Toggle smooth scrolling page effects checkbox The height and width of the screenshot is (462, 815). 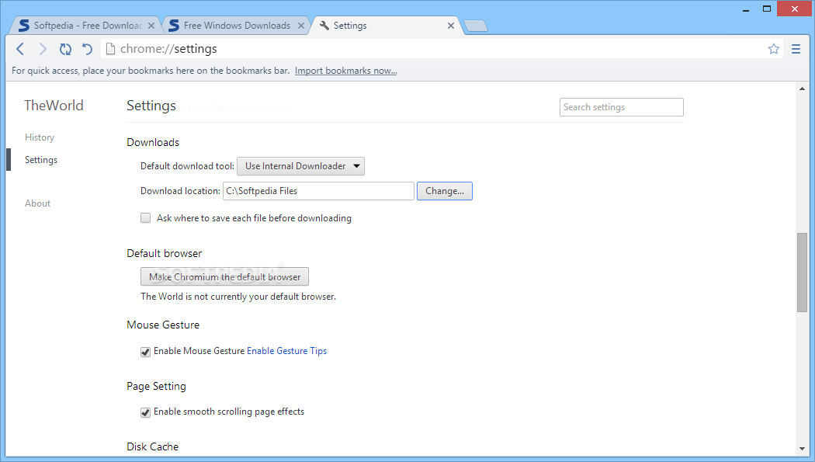146,412
